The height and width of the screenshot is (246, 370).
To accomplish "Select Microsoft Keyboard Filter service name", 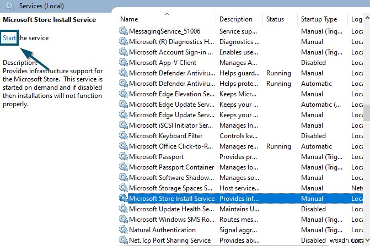I will 166,135.
